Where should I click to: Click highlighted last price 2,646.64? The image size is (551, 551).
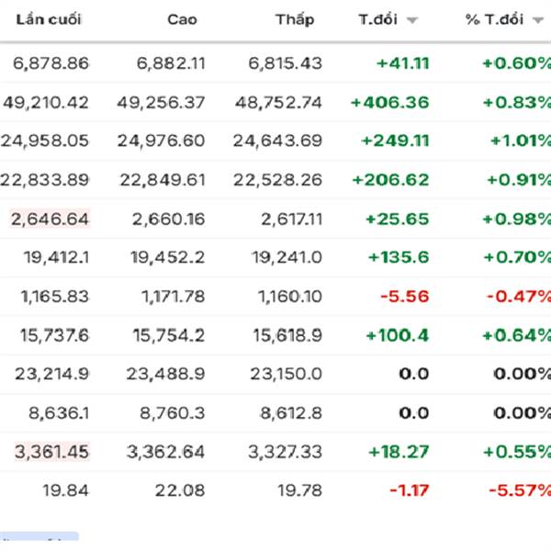[51, 219]
